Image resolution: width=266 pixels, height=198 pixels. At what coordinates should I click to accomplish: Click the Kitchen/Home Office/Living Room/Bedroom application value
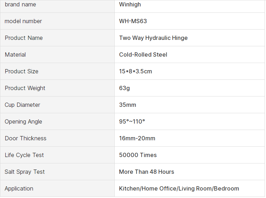point(179,189)
